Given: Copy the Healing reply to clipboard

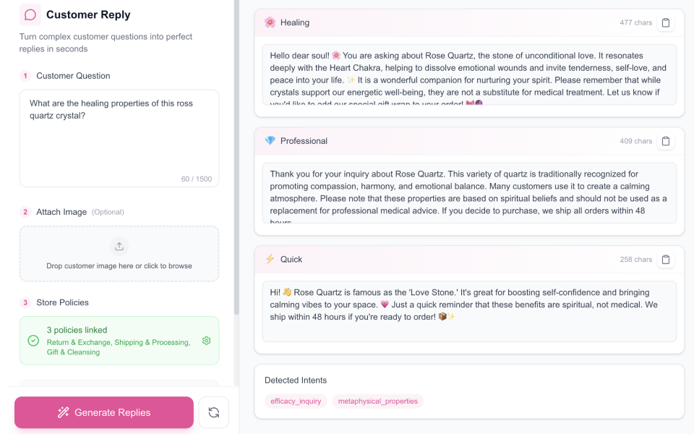Looking at the screenshot, I should click(666, 22).
